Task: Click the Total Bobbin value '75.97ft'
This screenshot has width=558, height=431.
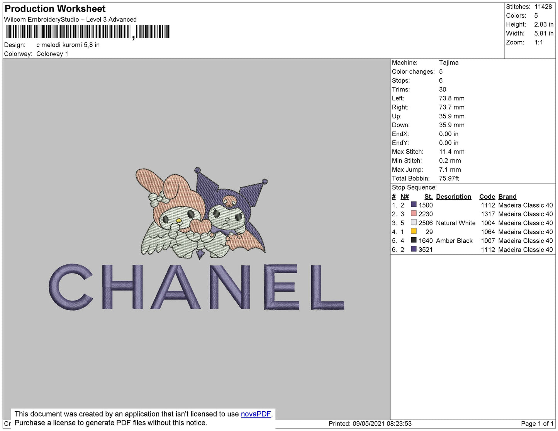Action: (449, 178)
